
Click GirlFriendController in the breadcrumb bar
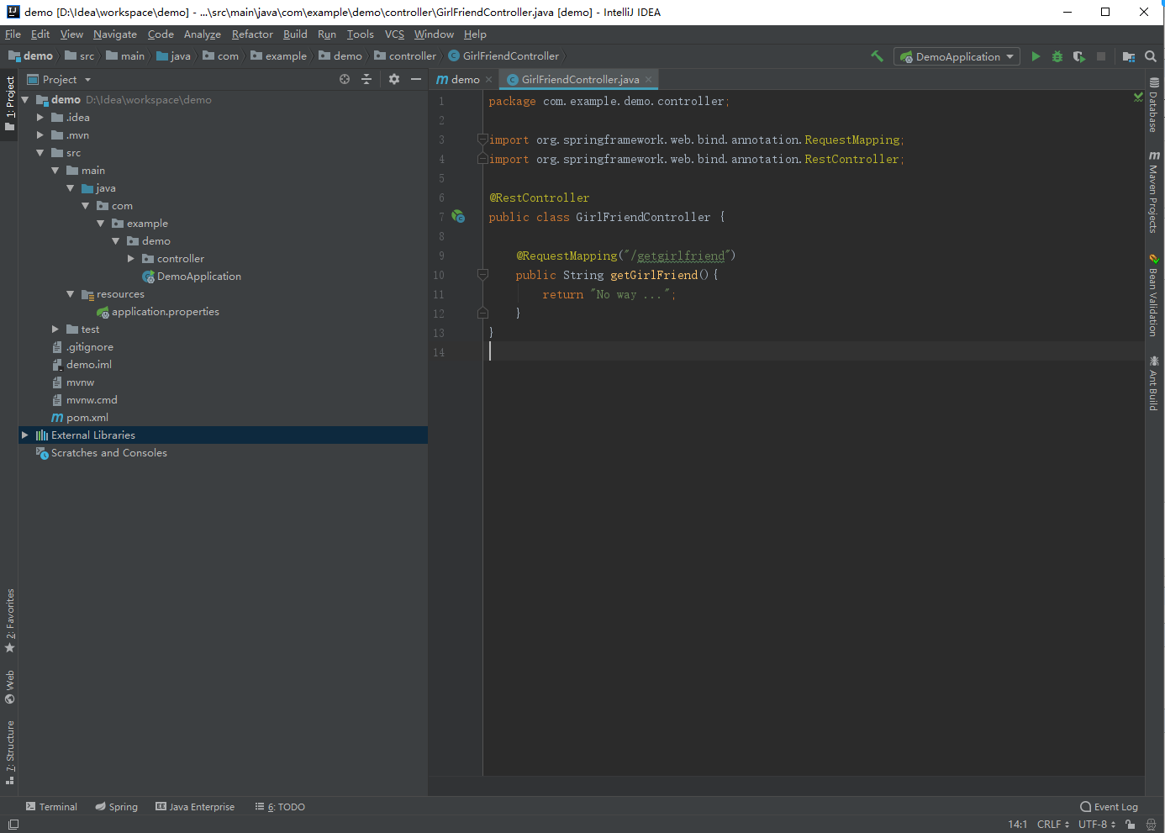[503, 55]
